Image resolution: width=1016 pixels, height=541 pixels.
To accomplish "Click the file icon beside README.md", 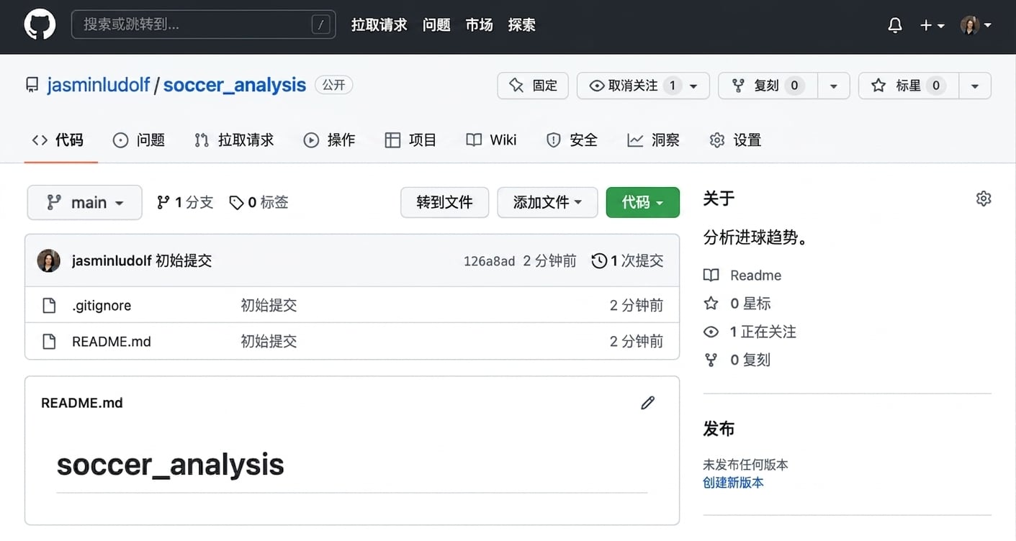I will pos(49,342).
